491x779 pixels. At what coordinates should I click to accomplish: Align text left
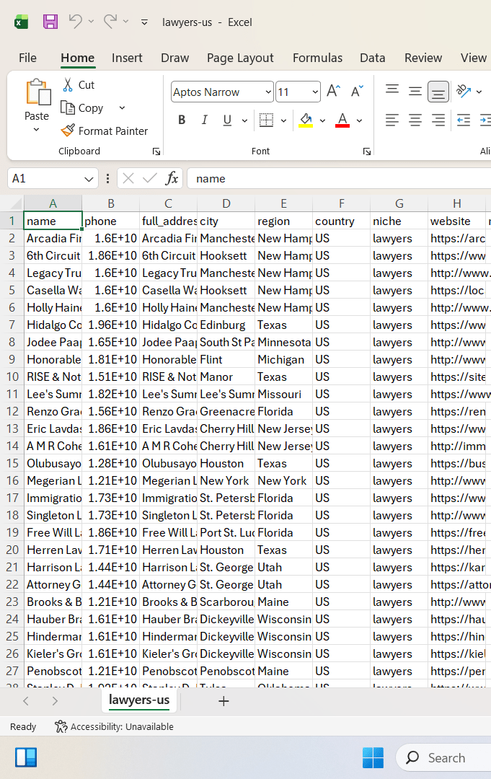point(392,120)
